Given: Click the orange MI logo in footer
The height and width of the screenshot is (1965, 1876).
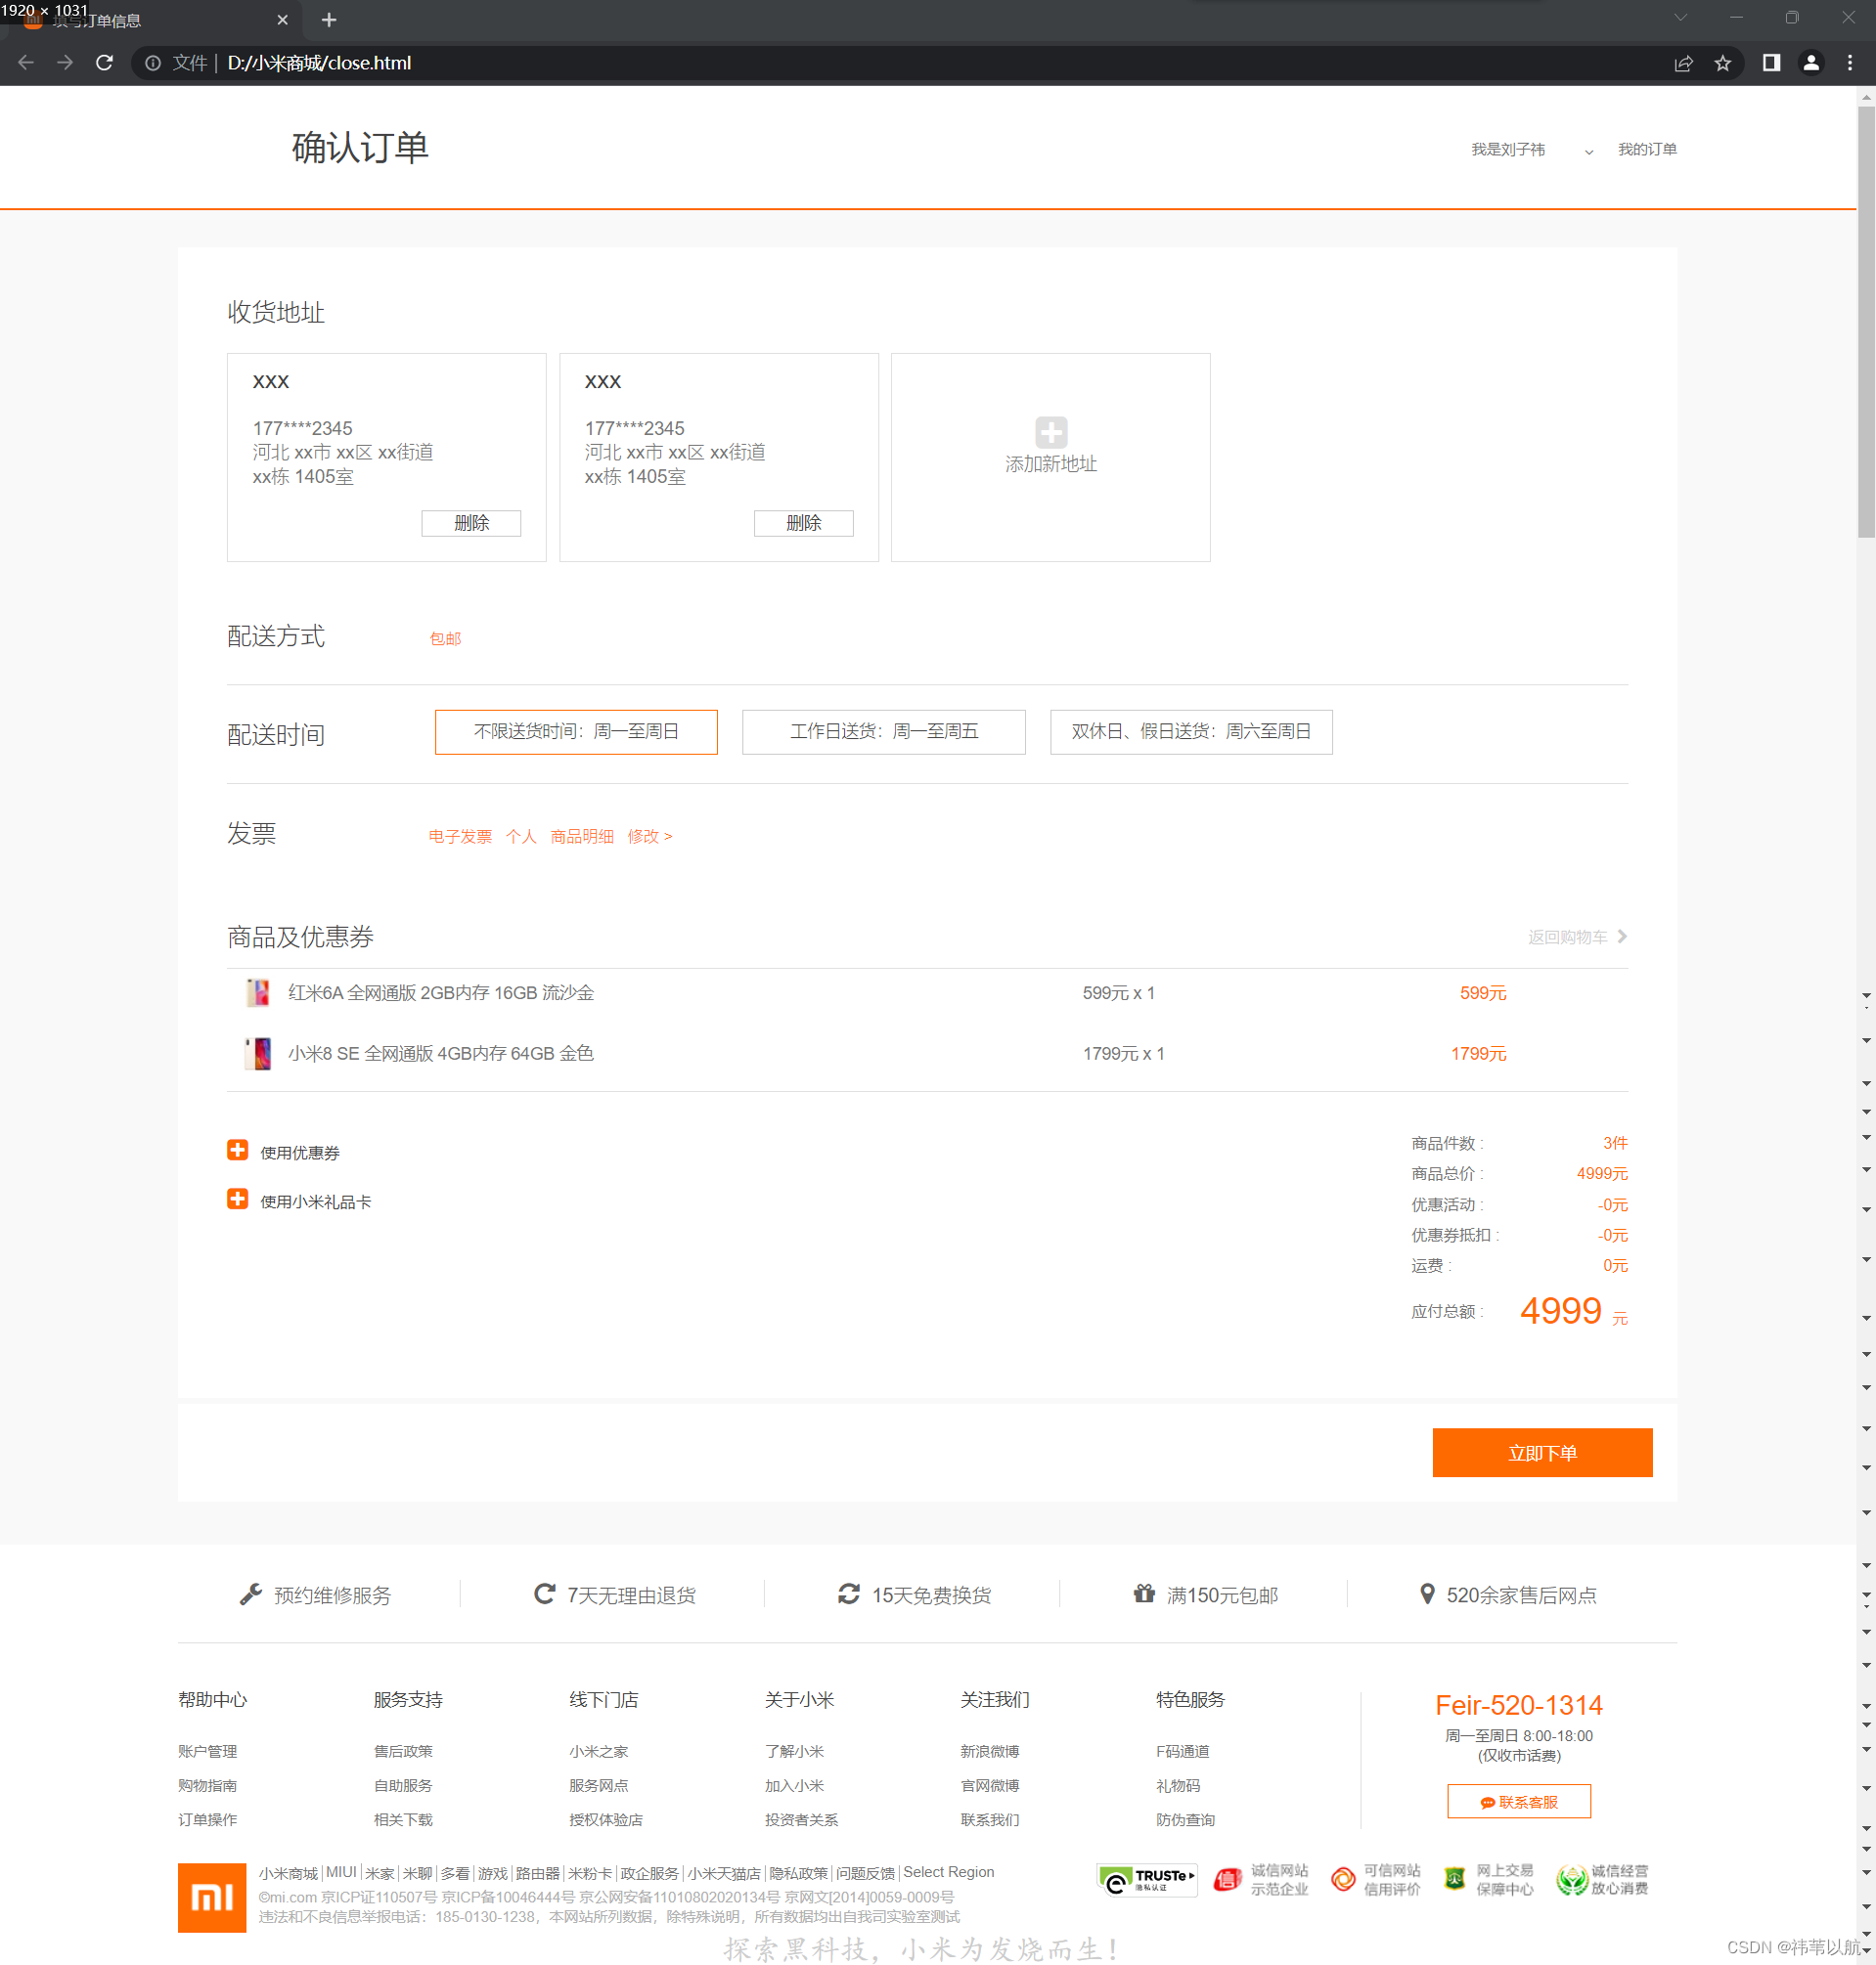Looking at the screenshot, I should point(212,1897).
